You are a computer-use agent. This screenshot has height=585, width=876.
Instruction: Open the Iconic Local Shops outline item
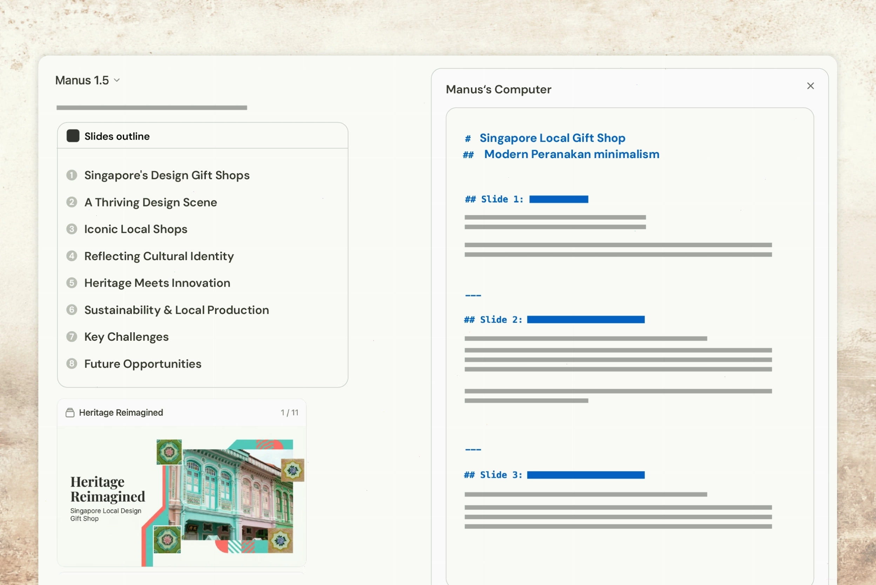pos(136,229)
